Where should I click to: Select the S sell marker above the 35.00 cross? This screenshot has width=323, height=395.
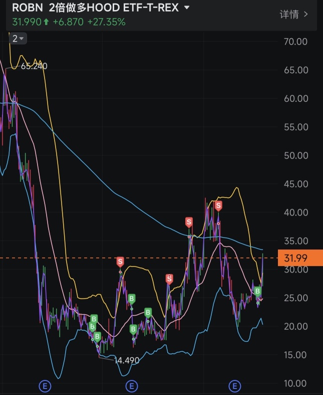(x=189, y=222)
